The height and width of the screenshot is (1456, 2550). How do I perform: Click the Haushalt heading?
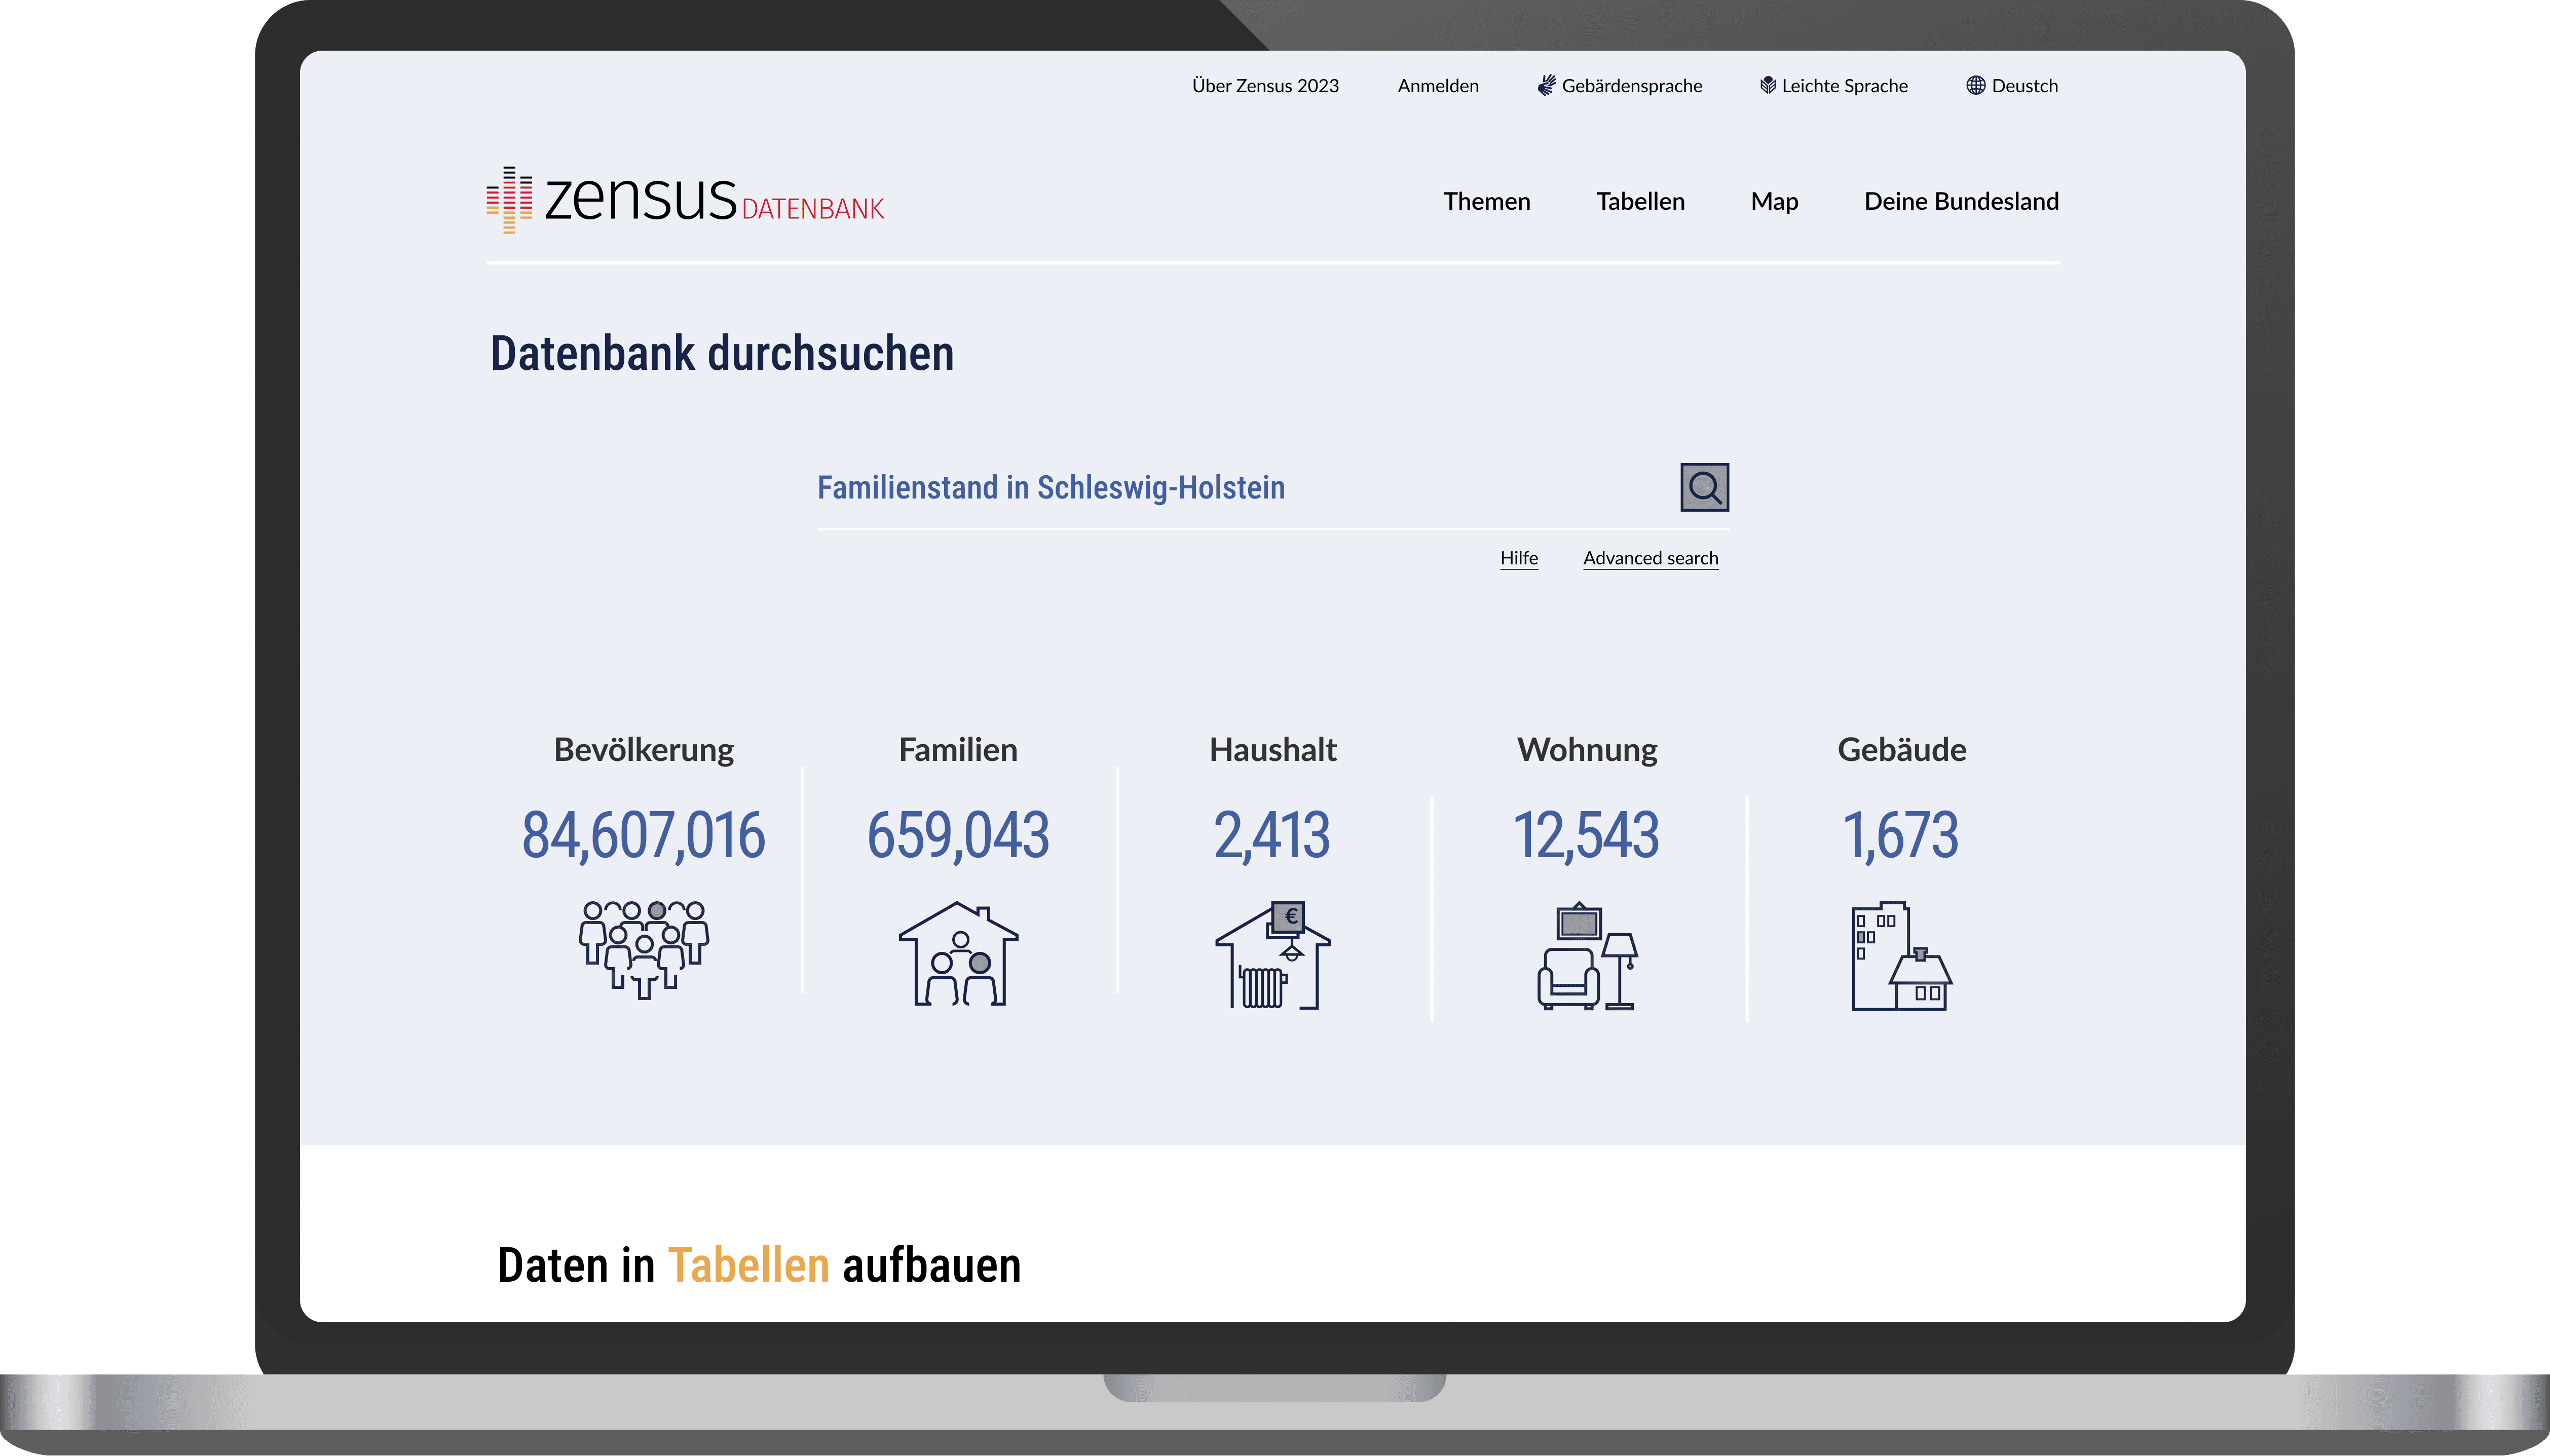1273,749
